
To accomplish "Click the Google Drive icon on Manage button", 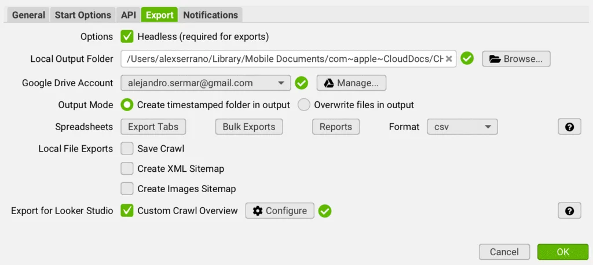I will 328,83.
